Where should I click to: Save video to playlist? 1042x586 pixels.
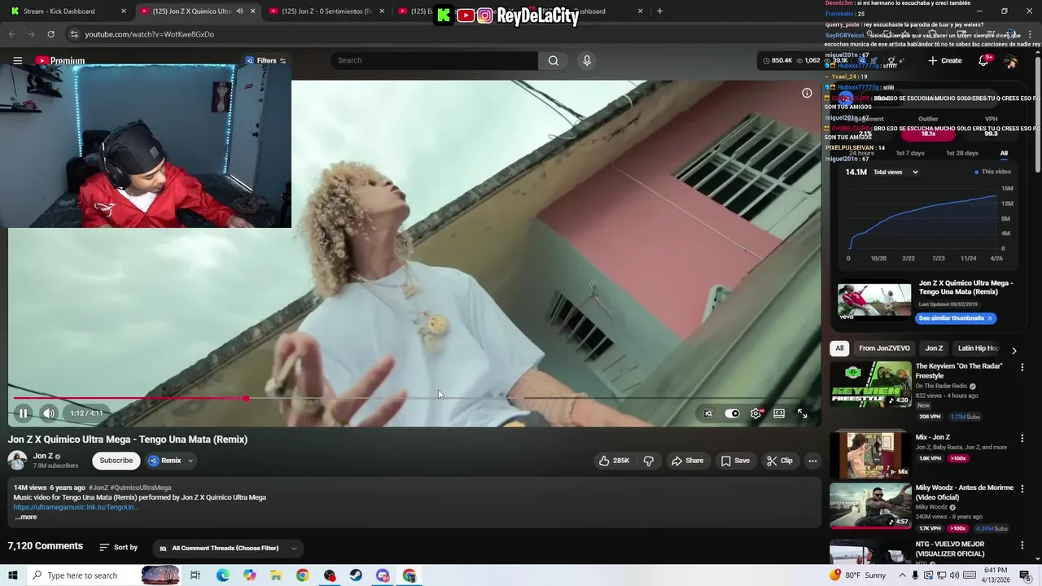pyautogui.click(x=734, y=461)
